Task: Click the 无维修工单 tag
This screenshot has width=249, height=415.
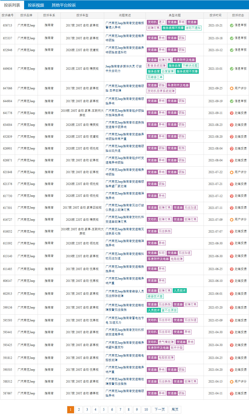Action: point(155,77)
